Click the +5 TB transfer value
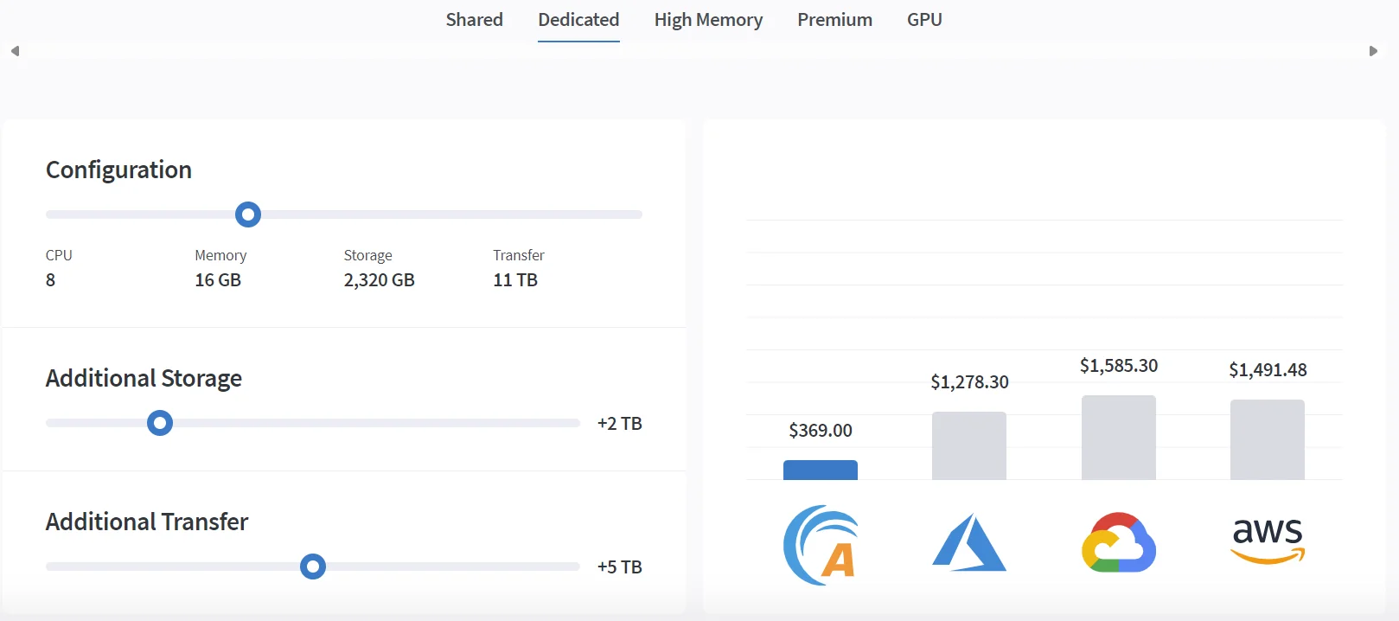1399x621 pixels. (x=620, y=567)
